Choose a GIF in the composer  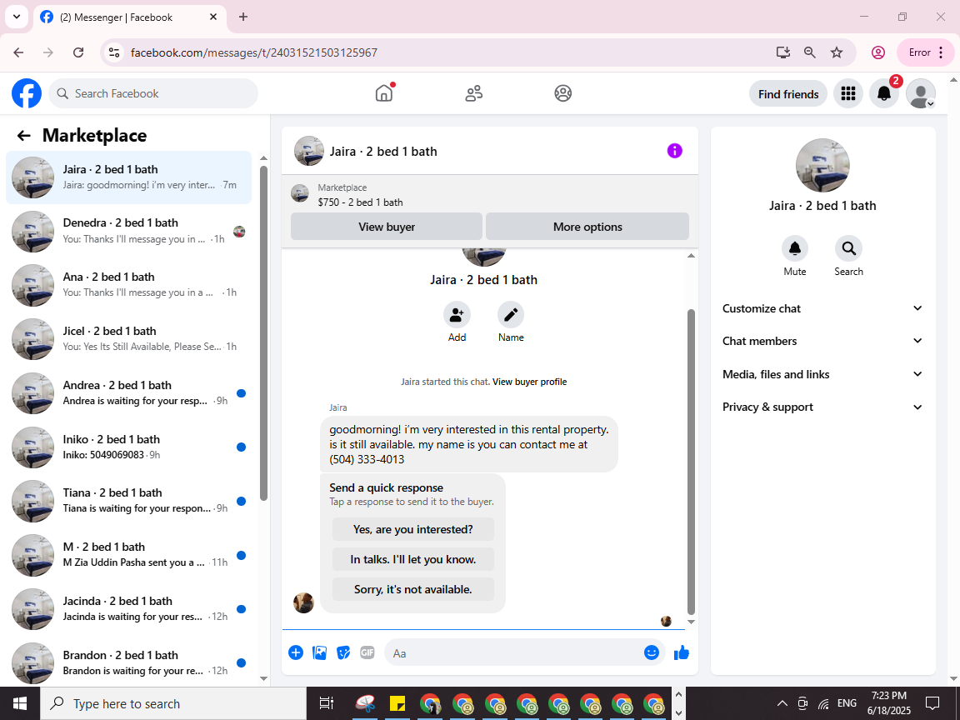point(367,652)
